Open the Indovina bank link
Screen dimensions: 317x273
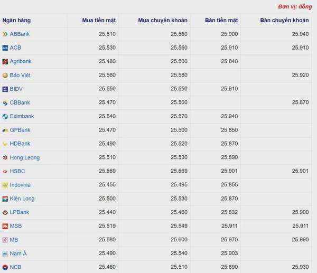(20, 185)
